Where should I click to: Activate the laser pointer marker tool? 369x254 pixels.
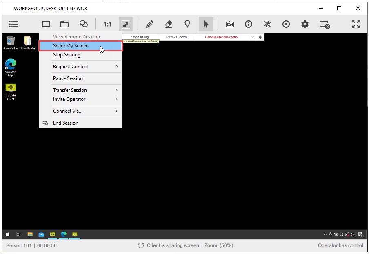[187, 24]
